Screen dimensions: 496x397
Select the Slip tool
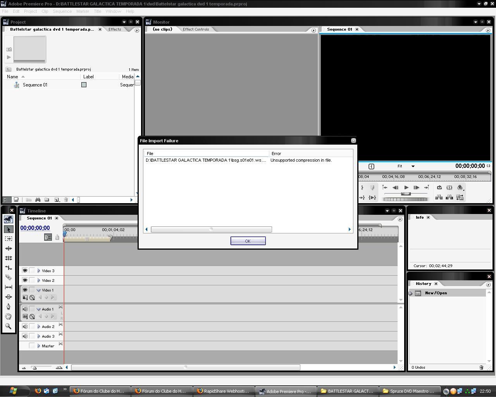(x=8, y=287)
